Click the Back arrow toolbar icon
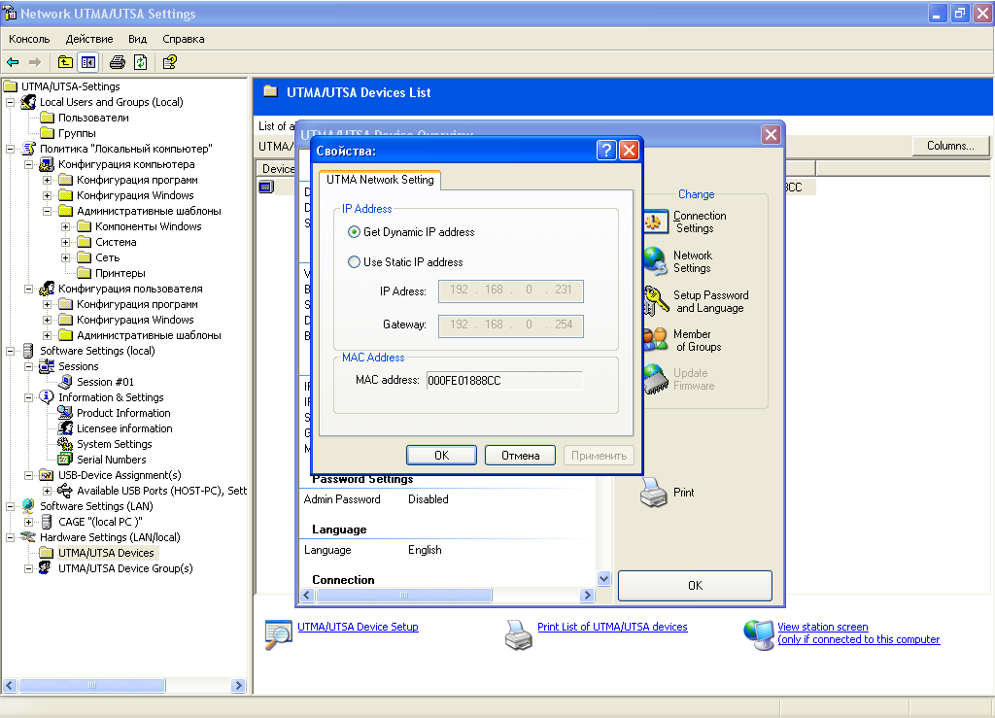The width and height of the screenshot is (995, 718). tap(13, 62)
